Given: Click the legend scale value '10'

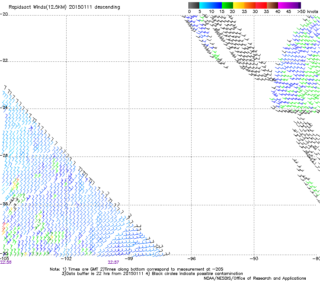Looking at the screenshot, I should (211, 12).
